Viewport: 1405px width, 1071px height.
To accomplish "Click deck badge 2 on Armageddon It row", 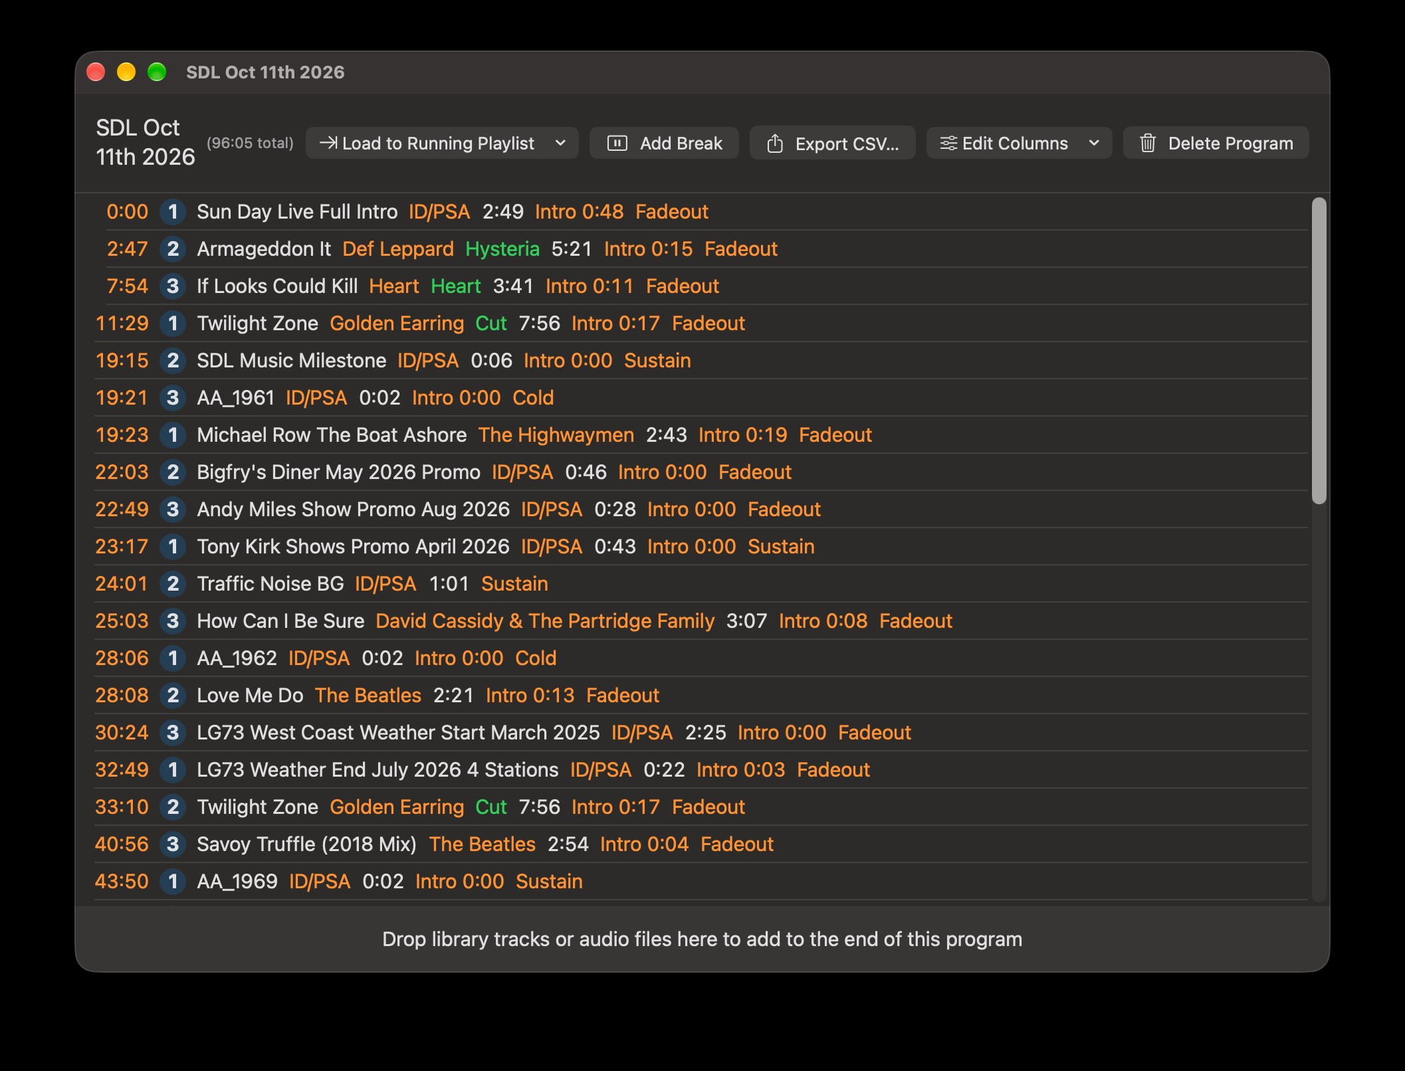I will pyautogui.click(x=173, y=249).
